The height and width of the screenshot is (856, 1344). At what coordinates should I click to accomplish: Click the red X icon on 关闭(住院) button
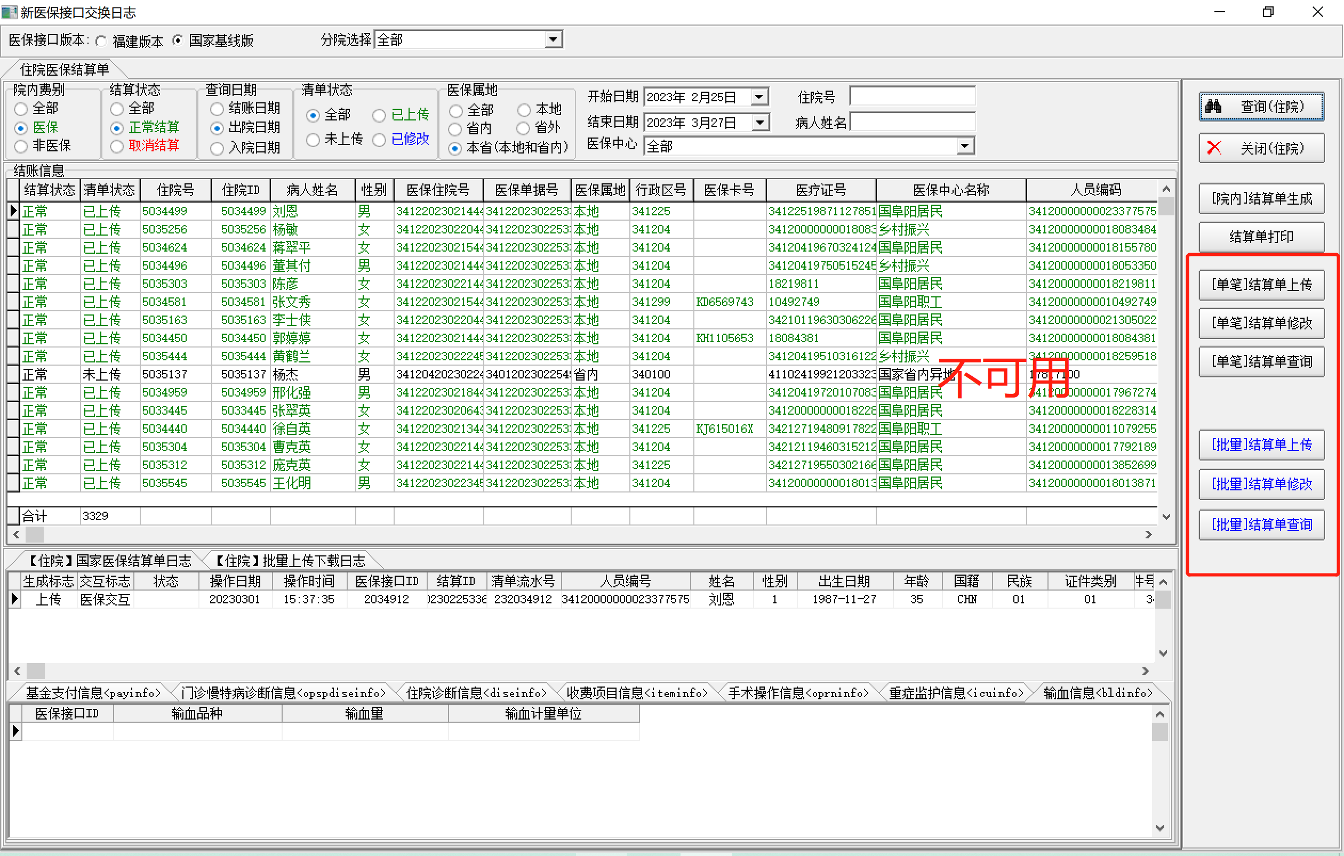click(1214, 148)
